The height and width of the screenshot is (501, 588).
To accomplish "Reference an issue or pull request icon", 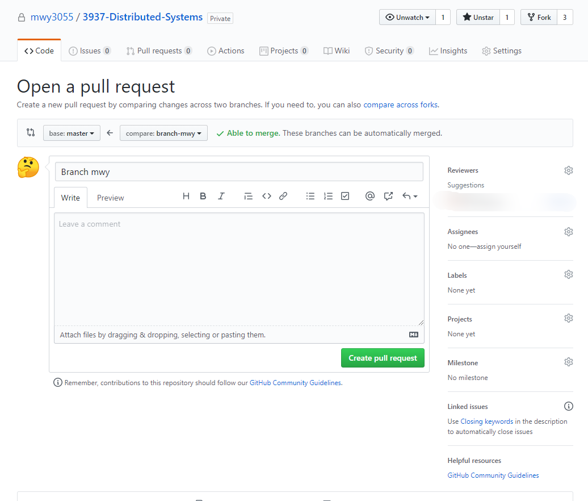I will tap(388, 196).
